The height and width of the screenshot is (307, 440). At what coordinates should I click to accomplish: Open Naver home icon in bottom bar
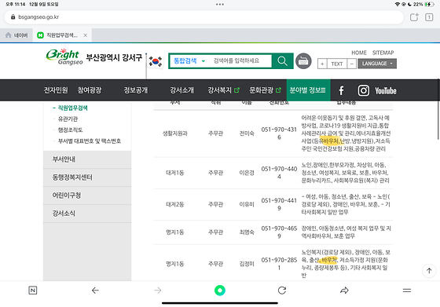[x=33, y=291]
